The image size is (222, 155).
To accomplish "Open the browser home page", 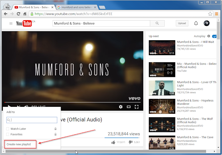I will point(25,14).
